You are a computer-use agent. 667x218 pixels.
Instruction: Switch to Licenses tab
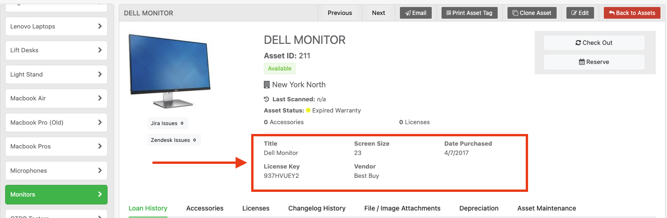pyautogui.click(x=256, y=208)
